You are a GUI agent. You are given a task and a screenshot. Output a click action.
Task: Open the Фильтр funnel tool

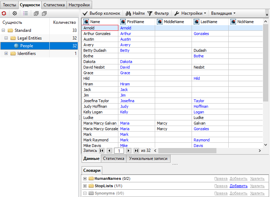158,13
